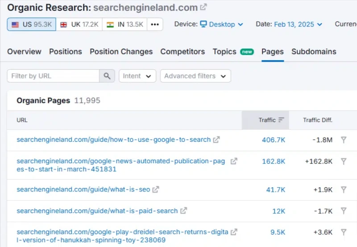This screenshot has height=247, width=357.
Task: Open the Device Desktop dropdown
Action: (221, 25)
